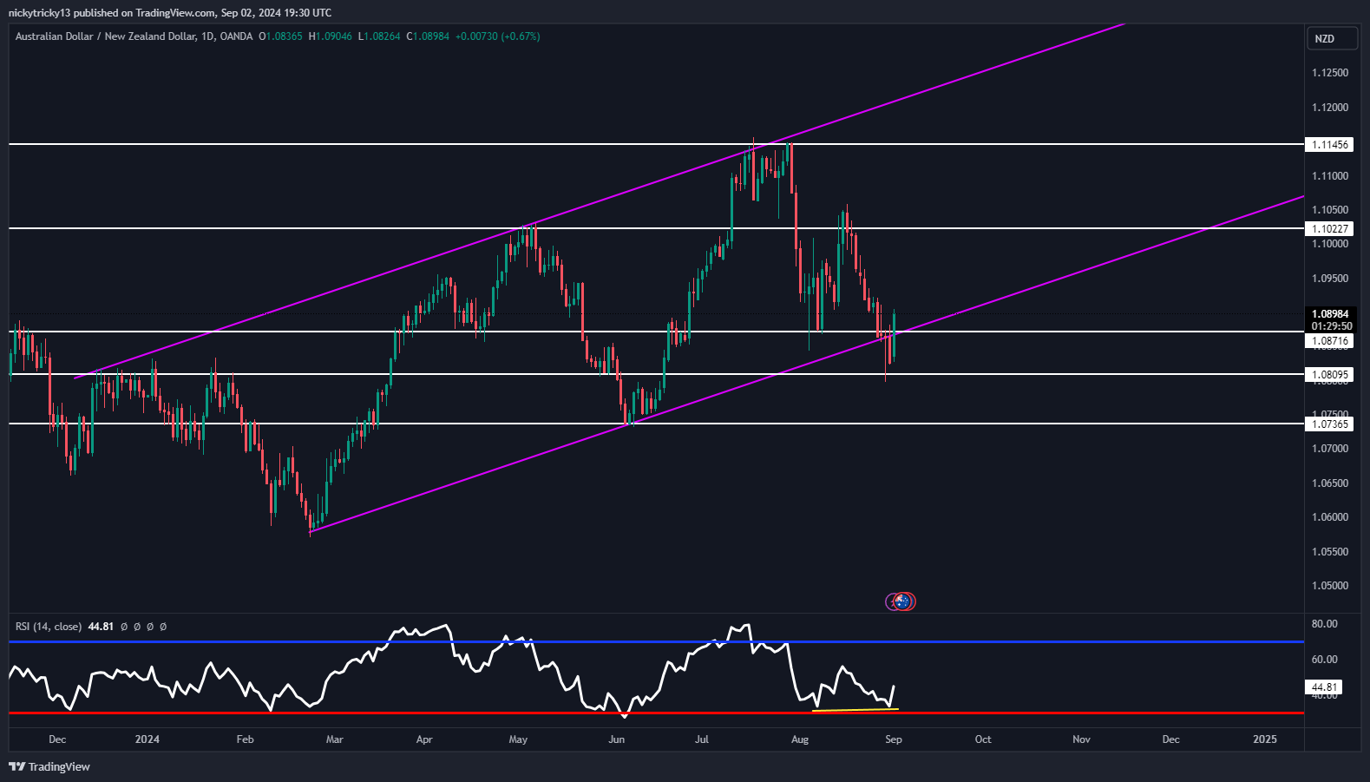Click the 1.12000 price axis tick
This screenshot has height=782, width=1370.
coord(1330,108)
